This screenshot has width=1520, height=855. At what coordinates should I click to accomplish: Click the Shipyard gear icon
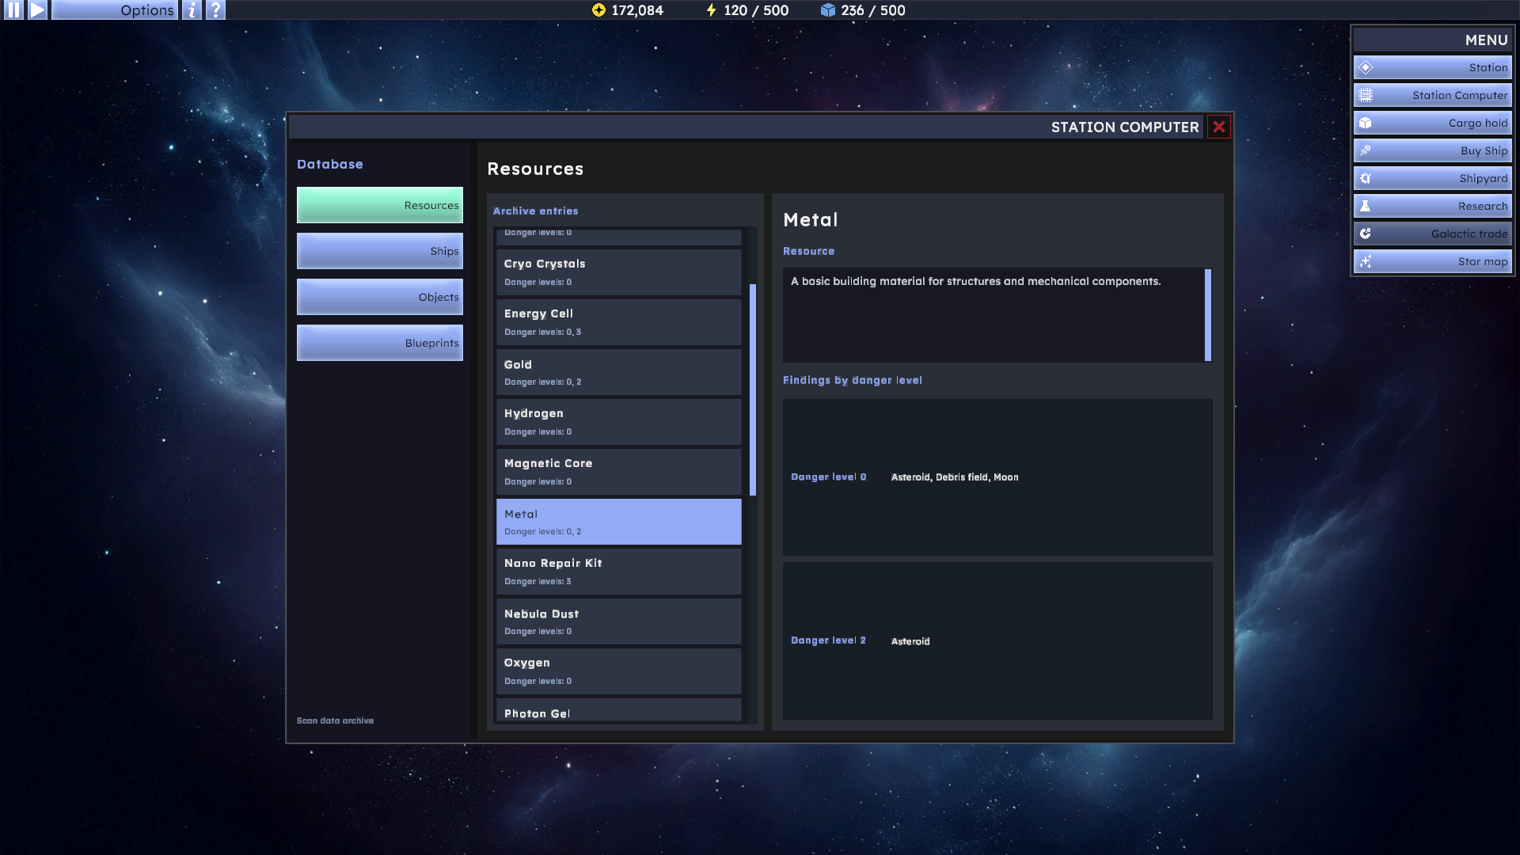click(1366, 178)
